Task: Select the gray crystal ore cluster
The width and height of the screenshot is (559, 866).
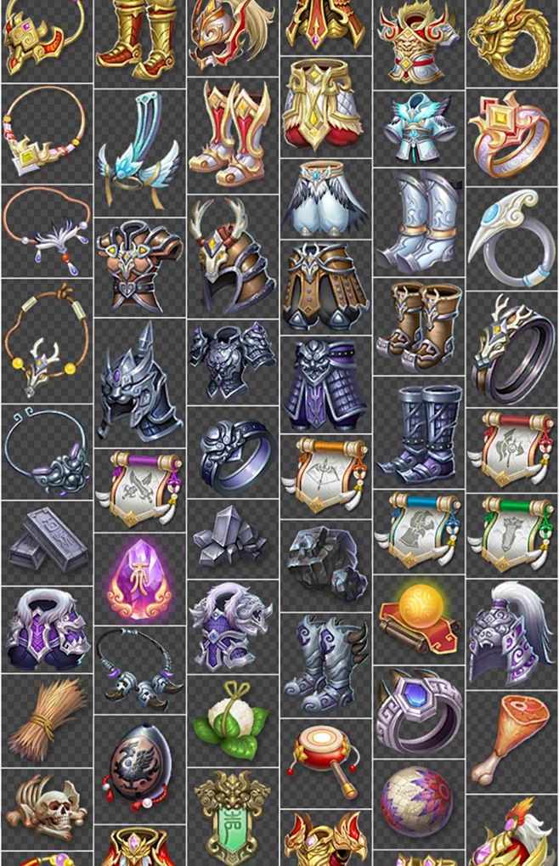Action: (231, 537)
